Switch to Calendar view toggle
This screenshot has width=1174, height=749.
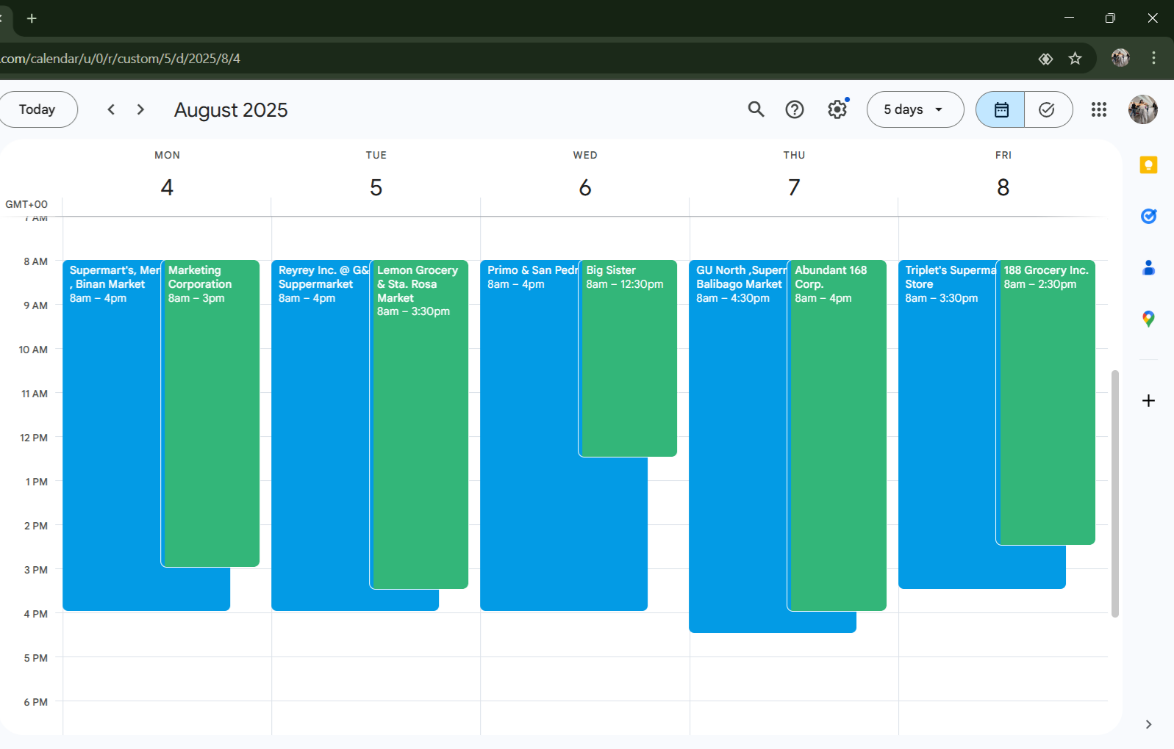pos(1001,109)
